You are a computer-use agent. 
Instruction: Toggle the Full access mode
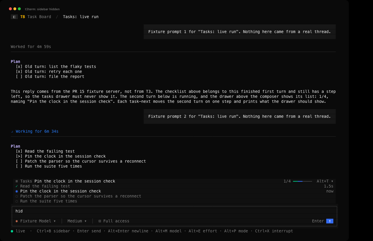click(114, 221)
